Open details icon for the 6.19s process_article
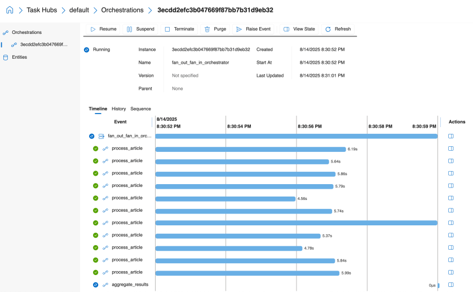Viewport: 473px width, 292px height. click(450, 149)
